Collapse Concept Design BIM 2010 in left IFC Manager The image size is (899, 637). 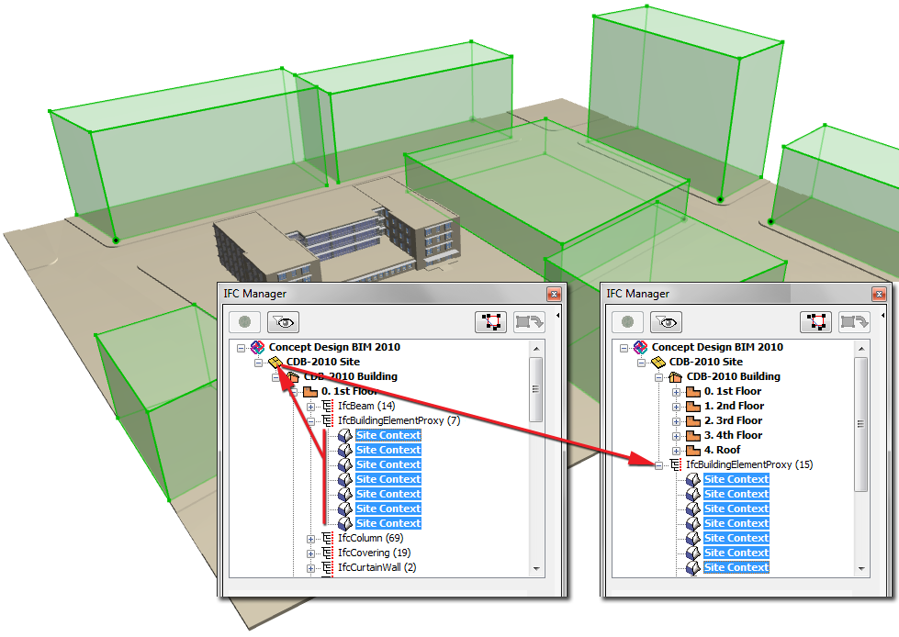click(x=242, y=348)
